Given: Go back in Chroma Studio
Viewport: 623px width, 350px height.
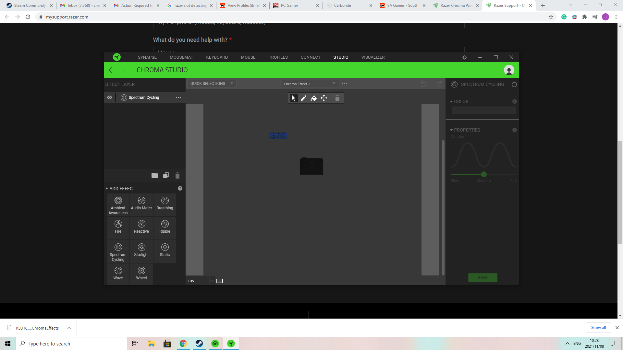Looking at the screenshot, I should coord(111,70).
